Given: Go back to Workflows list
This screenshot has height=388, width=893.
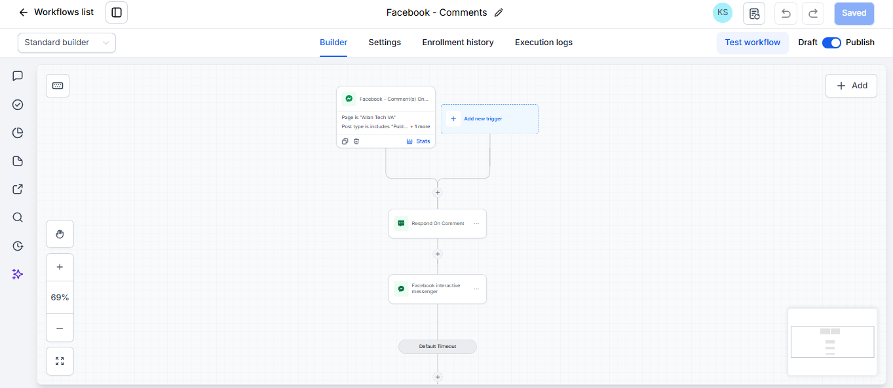Looking at the screenshot, I should coord(56,12).
